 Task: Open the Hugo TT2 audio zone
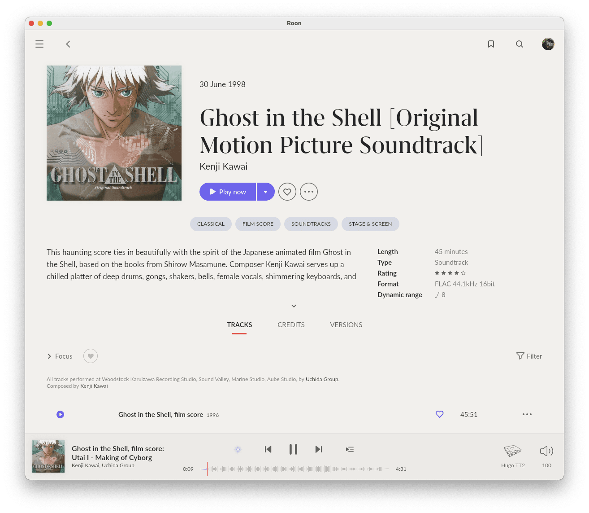click(x=513, y=456)
